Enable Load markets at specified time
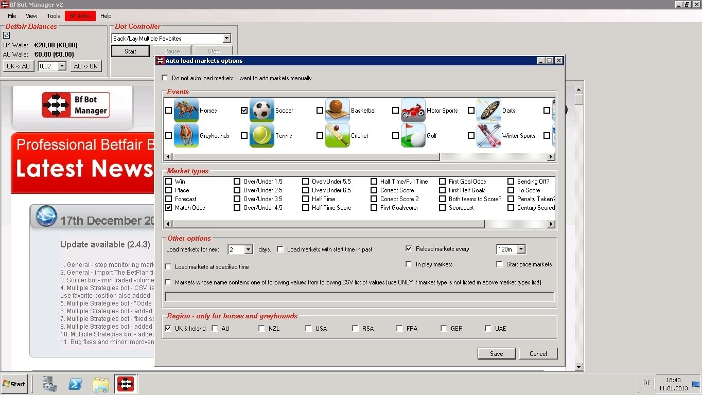Image resolution: width=702 pixels, height=395 pixels. pos(168,267)
